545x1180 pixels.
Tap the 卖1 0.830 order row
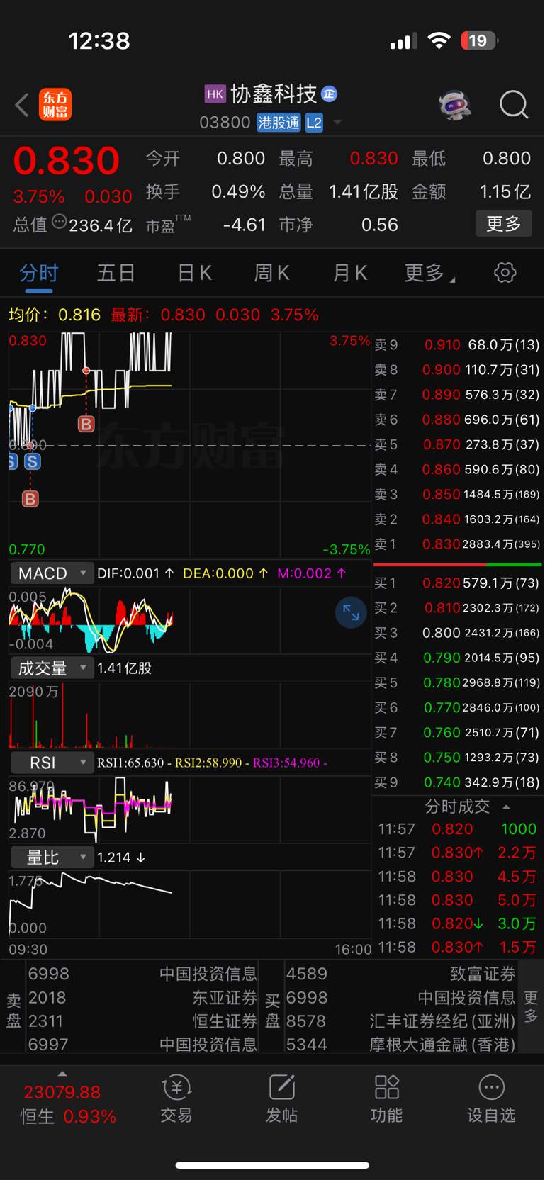[457, 544]
